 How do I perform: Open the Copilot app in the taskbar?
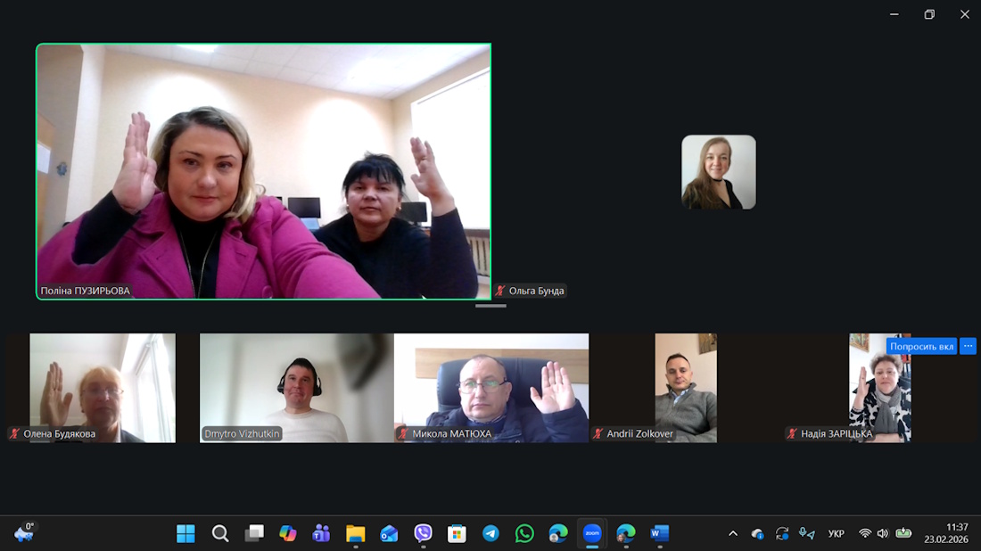click(x=287, y=533)
